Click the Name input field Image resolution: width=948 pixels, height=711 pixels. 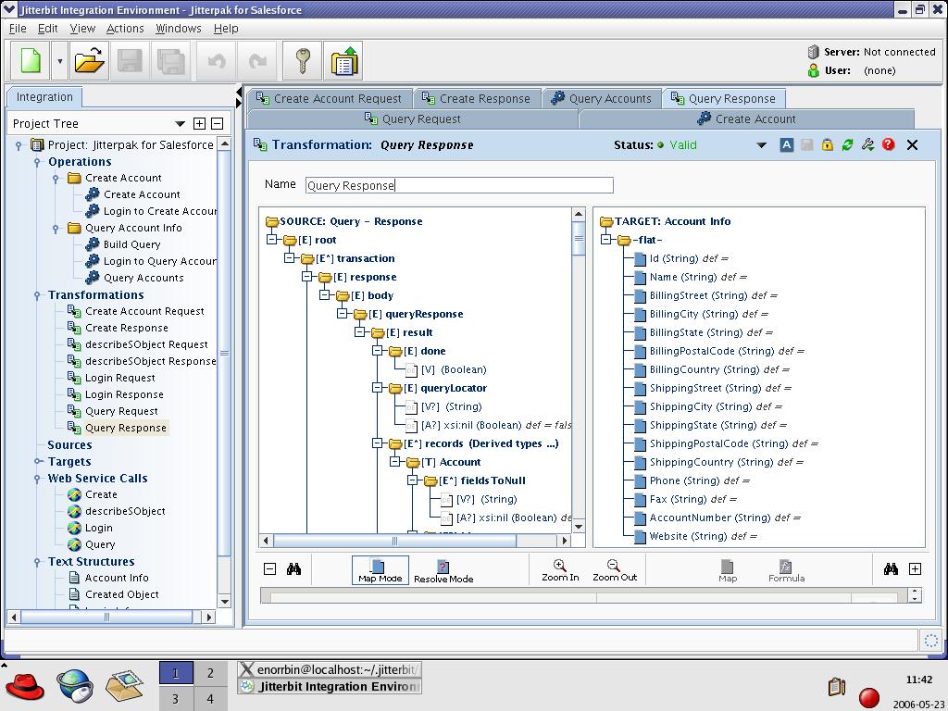(459, 185)
